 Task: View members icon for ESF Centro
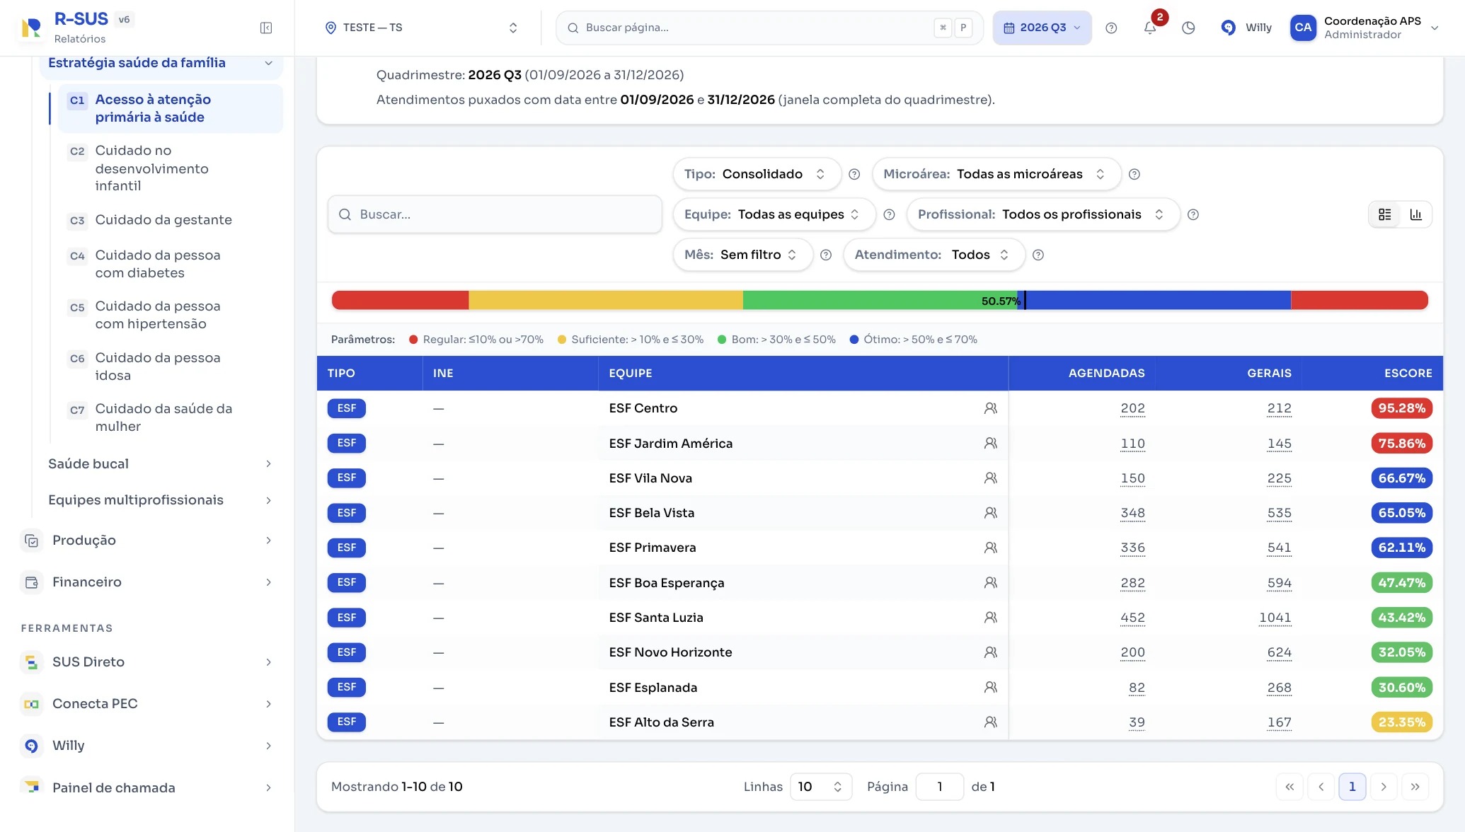[991, 408]
